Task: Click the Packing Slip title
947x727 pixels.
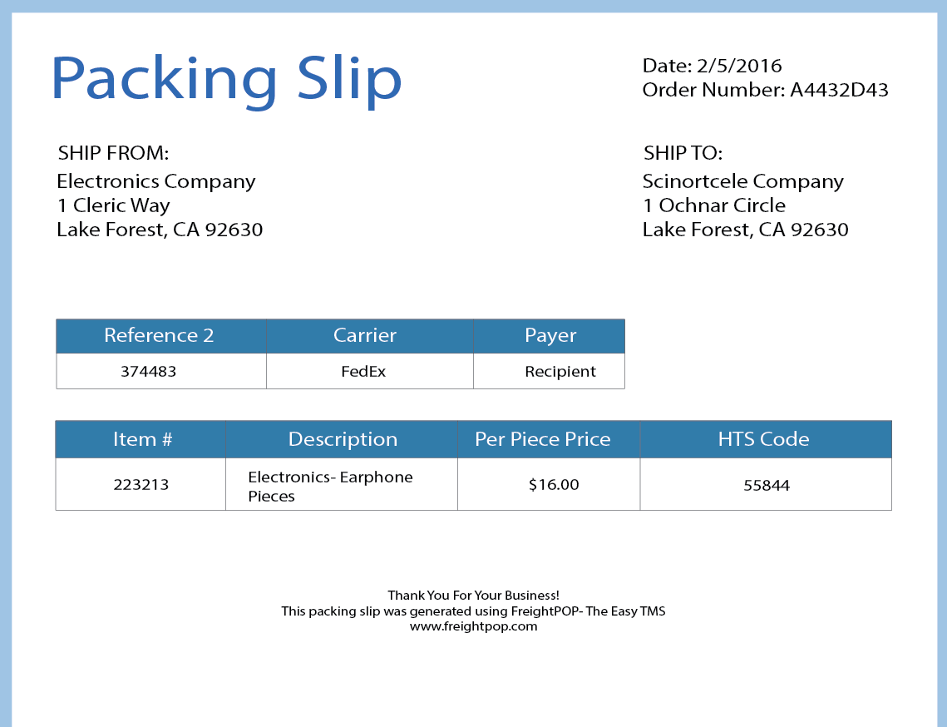Action: (226, 78)
